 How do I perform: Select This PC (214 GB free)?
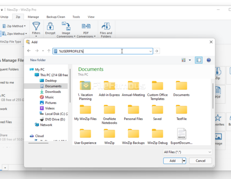click(51, 75)
